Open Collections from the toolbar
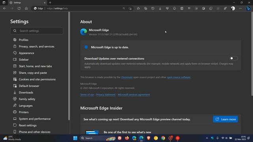The height and width of the screenshot is (142, 253). tap(145, 8)
